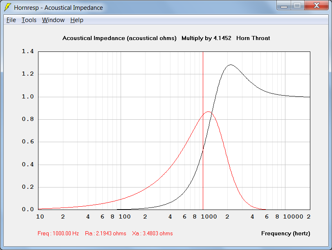Click the red vertical frequency cursor line
The height and width of the screenshot is (250, 332).
(x=203, y=131)
